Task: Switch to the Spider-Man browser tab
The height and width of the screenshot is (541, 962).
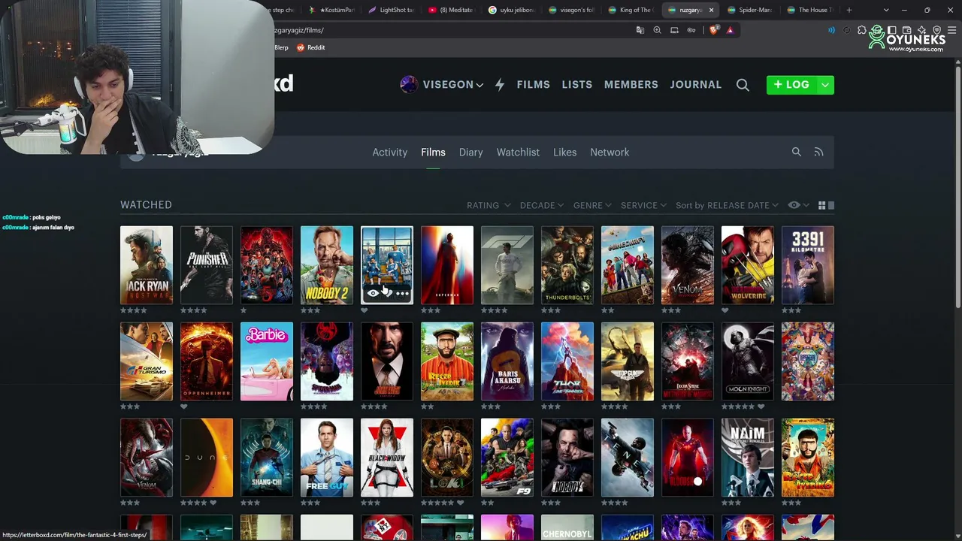Action: coord(752,10)
